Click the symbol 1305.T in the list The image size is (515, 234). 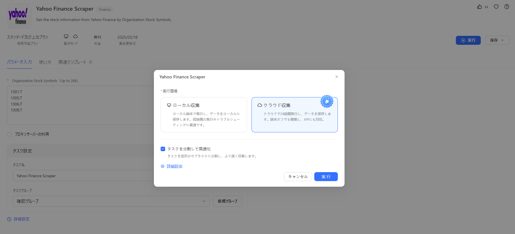(17, 98)
